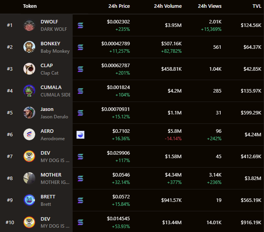Viewport: 264px width, 232px height.
Task: Click the #6 rank number
Action: [10, 134]
